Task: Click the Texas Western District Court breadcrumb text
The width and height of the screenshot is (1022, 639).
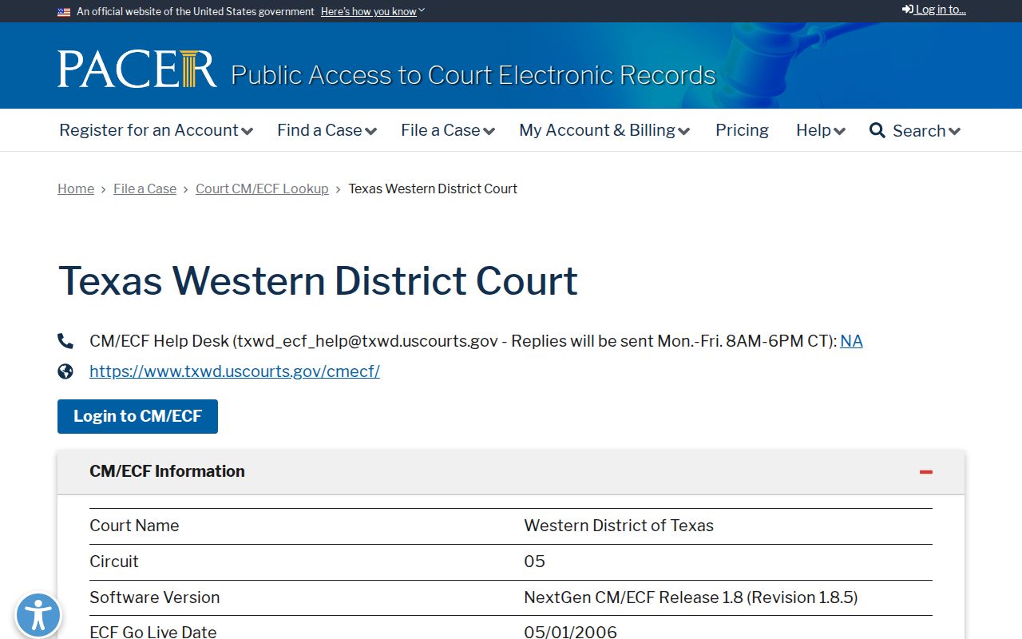Action: tap(433, 189)
